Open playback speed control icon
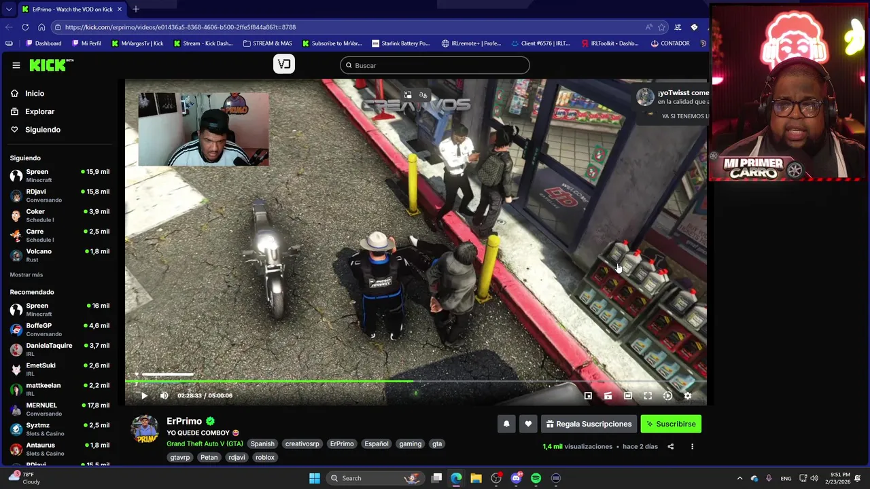This screenshot has width=870, height=489. (x=667, y=395)
